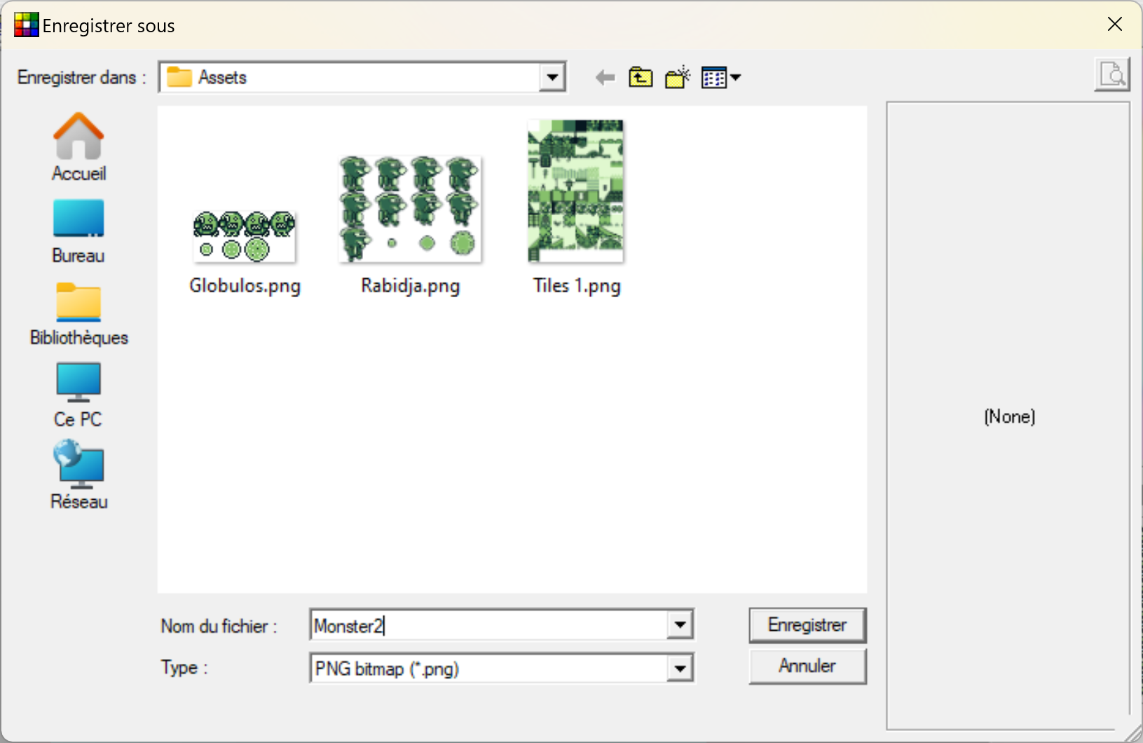Select the Globulos.png thumbnail
The image size is (1143, 743).
245,237
